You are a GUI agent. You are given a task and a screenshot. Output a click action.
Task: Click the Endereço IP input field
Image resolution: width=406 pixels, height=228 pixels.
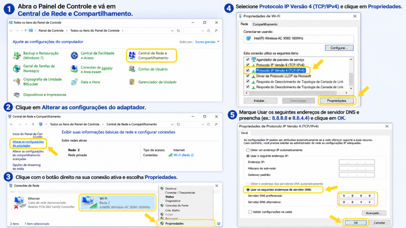356,162
